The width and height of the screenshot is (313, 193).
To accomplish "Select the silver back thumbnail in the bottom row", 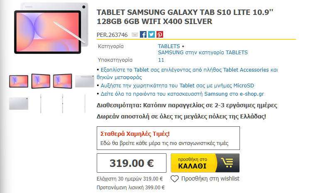I will [19, 103].
